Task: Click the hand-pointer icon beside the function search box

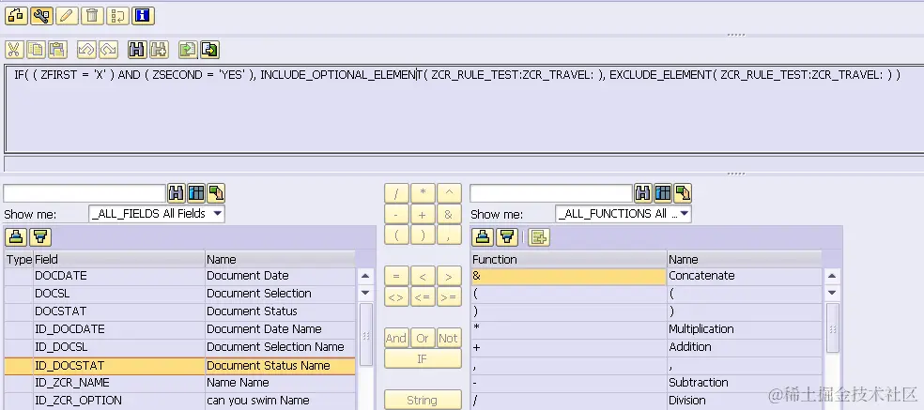Action: coord(683,192)
